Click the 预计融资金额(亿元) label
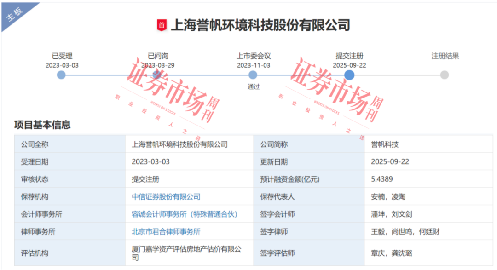The width and height of the screenshot is (497, 270). [x=290, y=179]
